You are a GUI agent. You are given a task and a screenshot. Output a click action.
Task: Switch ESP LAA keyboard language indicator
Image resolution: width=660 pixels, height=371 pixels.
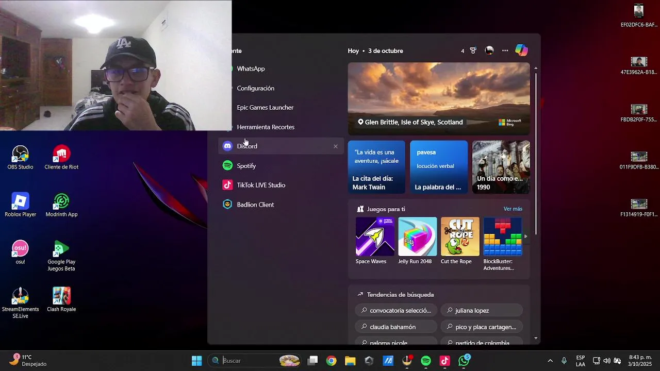click(581, 361)
